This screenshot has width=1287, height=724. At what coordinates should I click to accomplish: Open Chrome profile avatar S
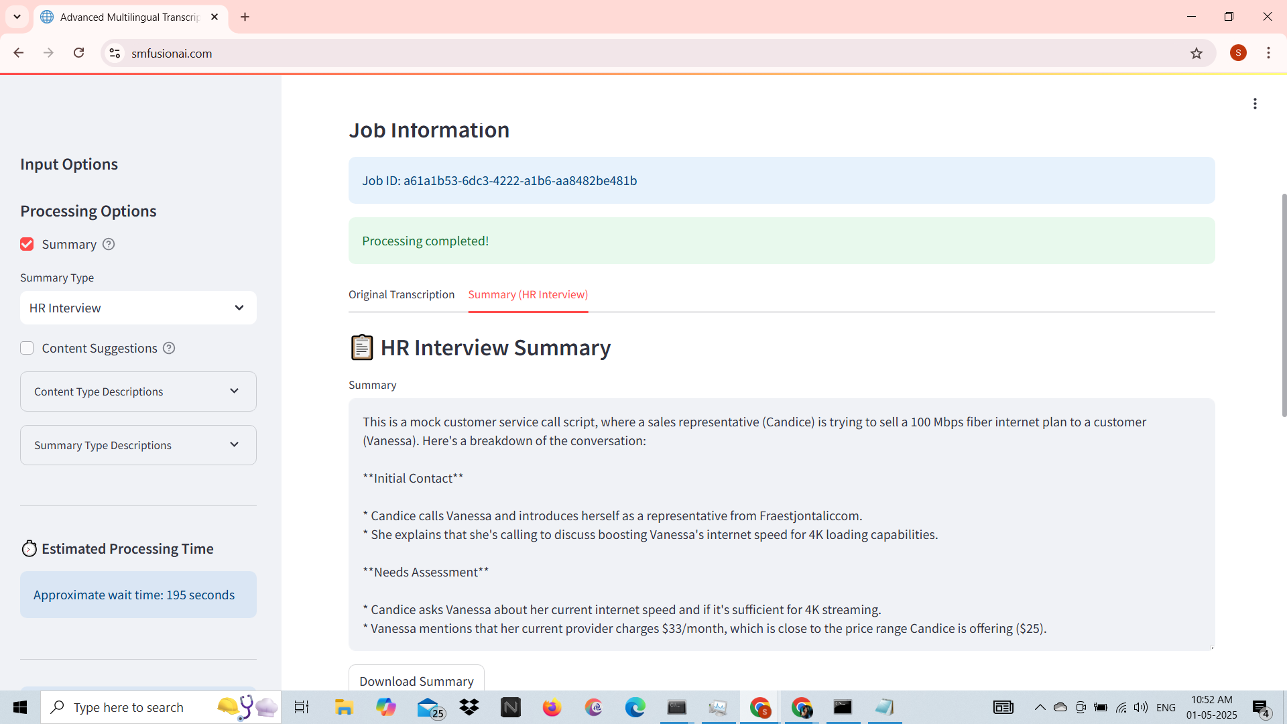(x=1238, y=53)
